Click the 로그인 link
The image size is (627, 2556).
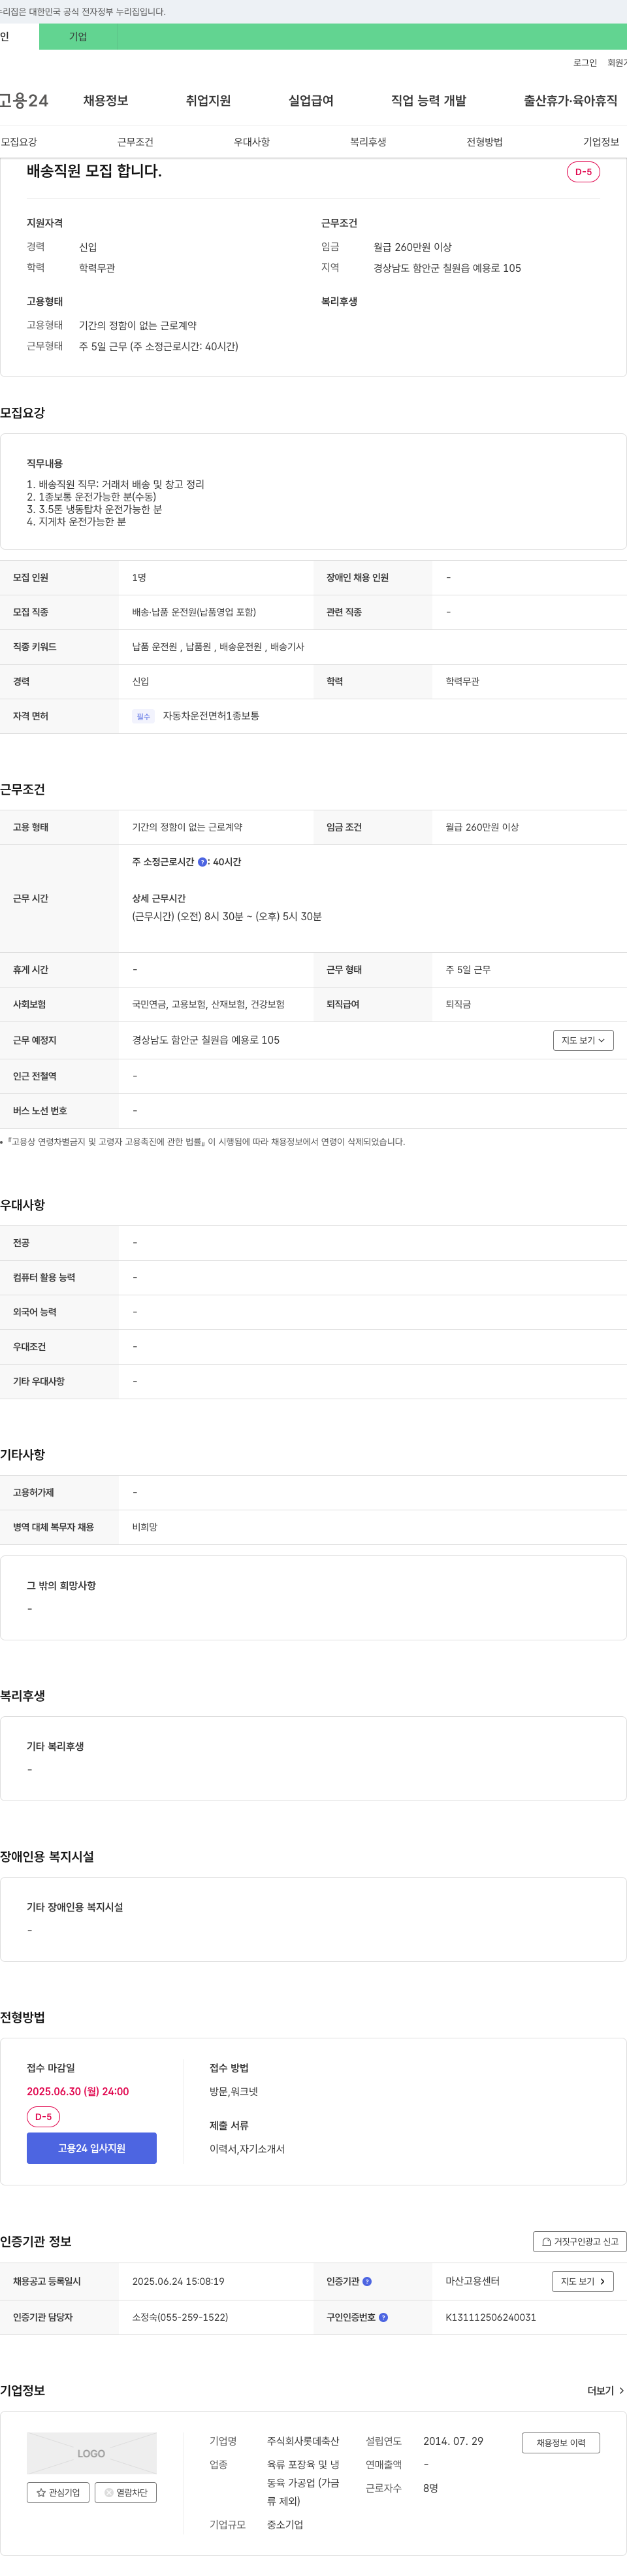[585, 63]
